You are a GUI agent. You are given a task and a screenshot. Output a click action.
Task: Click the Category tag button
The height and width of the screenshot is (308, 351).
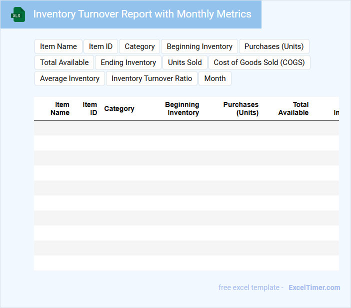139,46
